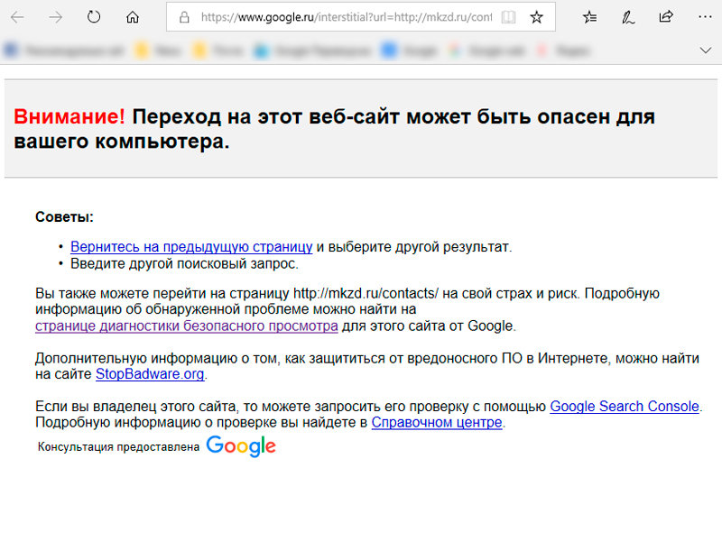Open the favorites hub panel
The width and height of the screenshot is (722, 541).
tap(589, 17)
